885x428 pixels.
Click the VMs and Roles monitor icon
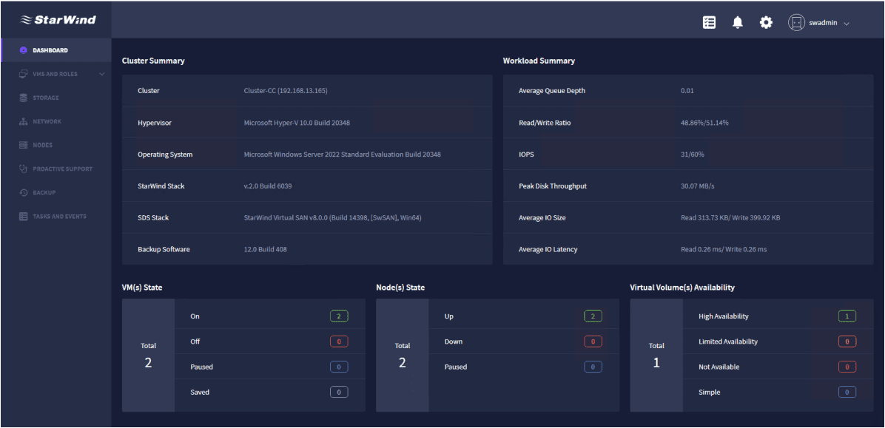[x=23, y=74]
